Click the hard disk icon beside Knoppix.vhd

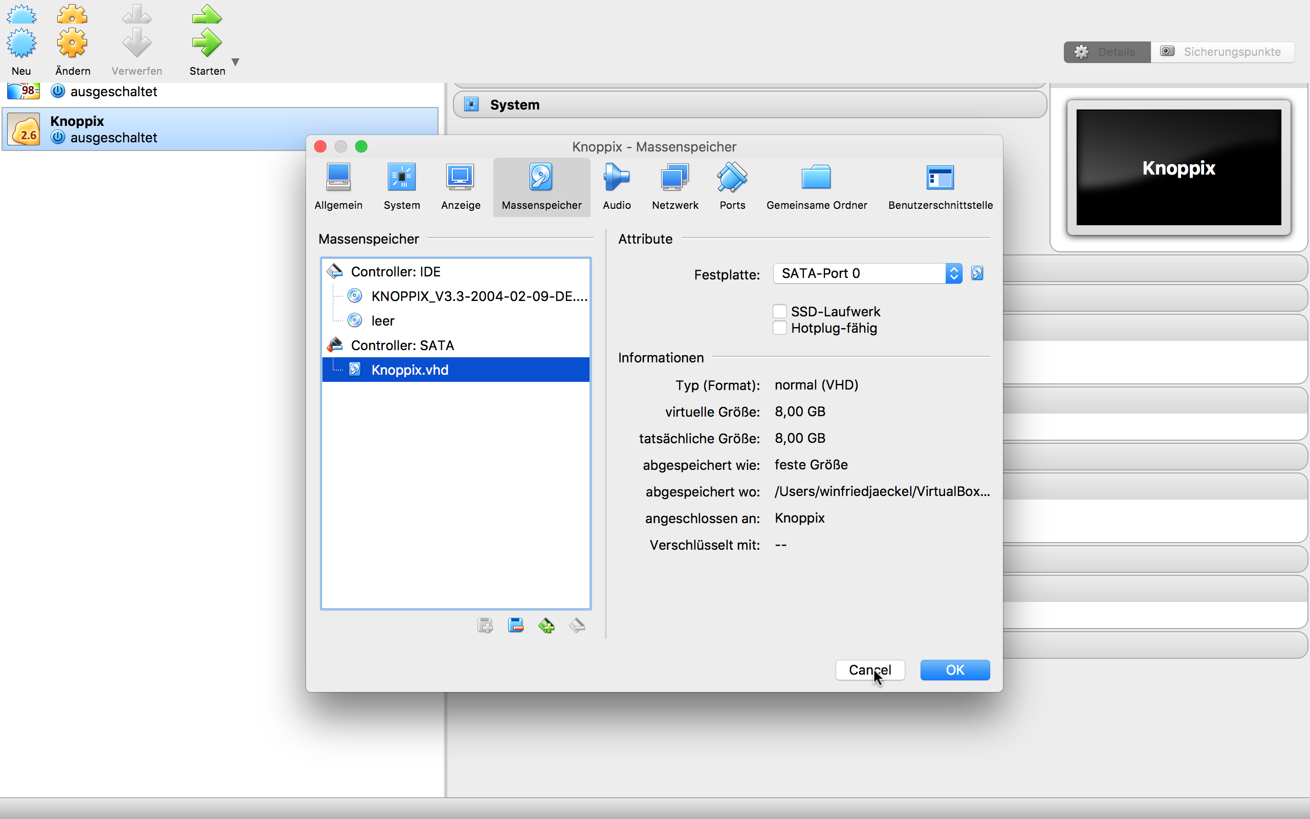[x=355, y=370]
